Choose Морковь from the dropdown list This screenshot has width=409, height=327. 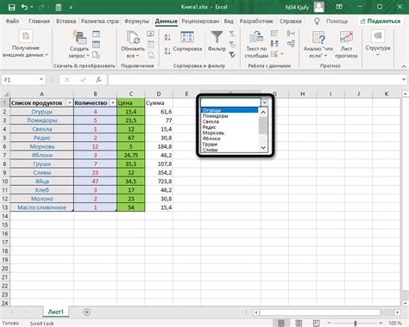click(x=230, y=133)
